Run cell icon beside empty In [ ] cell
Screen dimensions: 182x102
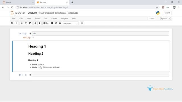tap(30, 75)
